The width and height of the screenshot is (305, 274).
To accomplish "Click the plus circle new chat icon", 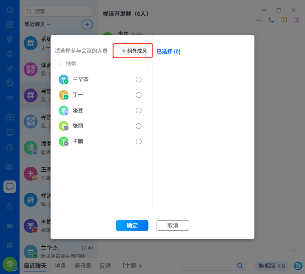I will tap(87, 24).
